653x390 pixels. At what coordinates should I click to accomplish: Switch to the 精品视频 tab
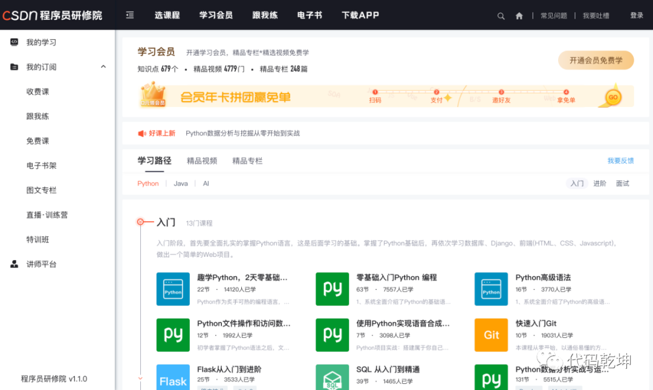click(202, 161)
